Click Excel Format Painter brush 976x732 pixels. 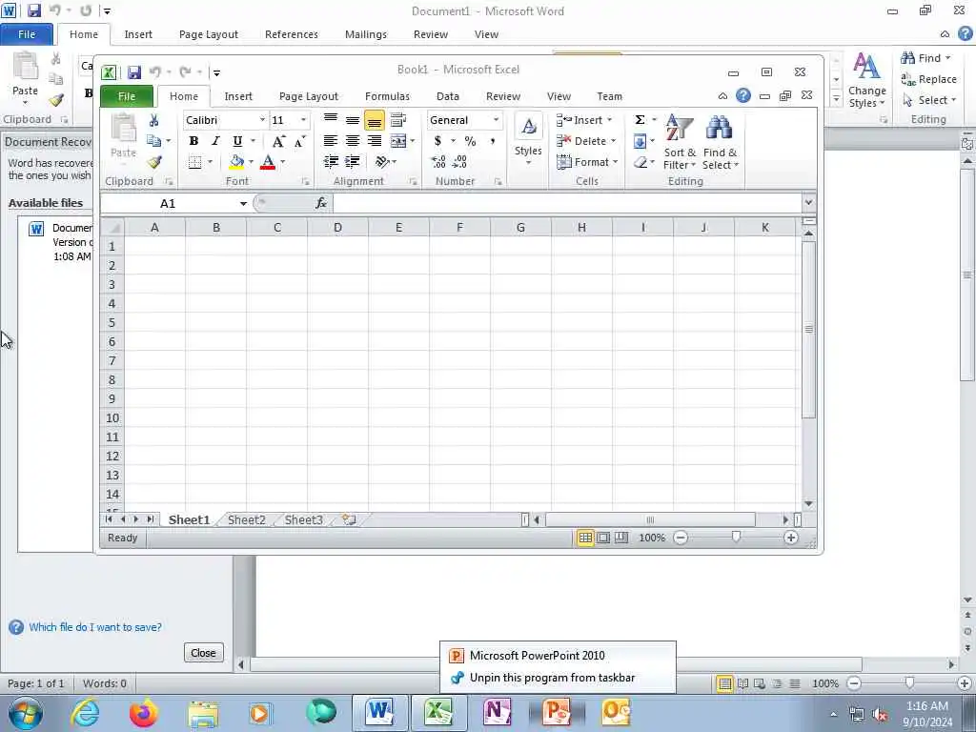coord(154,162)
